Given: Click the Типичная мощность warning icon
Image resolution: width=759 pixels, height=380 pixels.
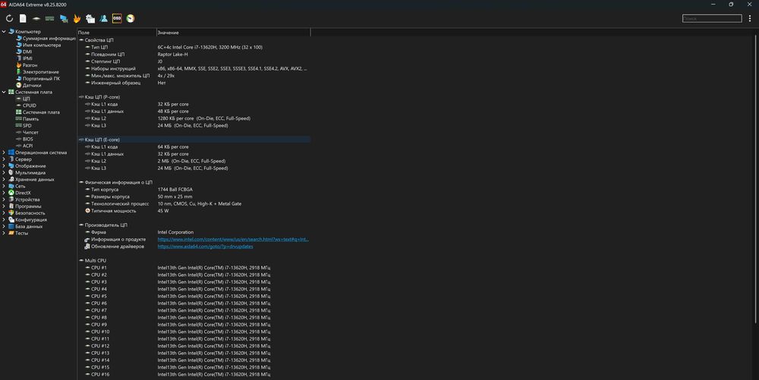Looking at the screenshot, I should tap(87, 211).
